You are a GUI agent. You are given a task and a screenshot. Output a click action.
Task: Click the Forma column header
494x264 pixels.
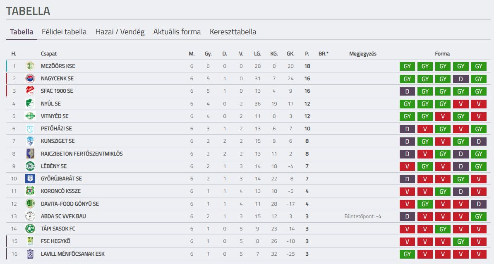point(442,54)
